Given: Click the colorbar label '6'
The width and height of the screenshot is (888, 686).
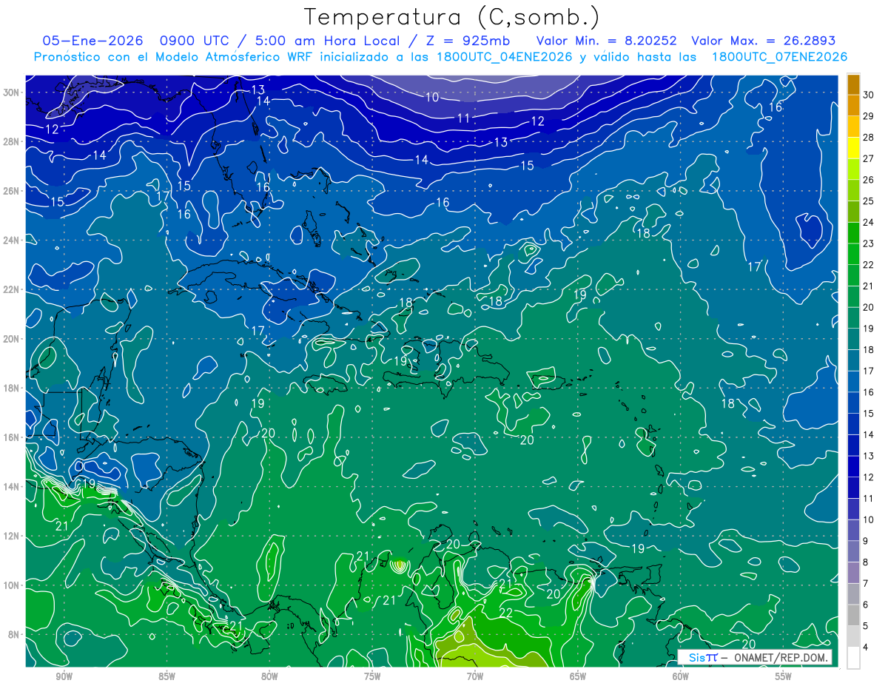Looking at the screenshot, I should pyautogui.click(x=866, y=605).
